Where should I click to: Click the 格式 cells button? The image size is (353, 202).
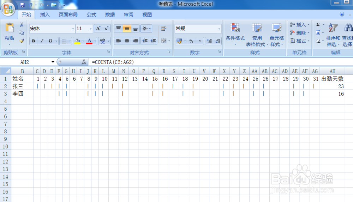point(300,41)
